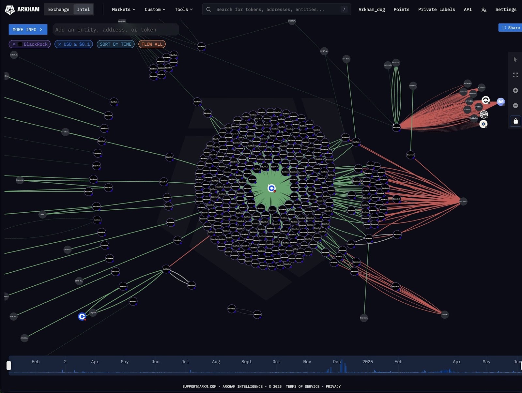Select the concentric arcs logo node
This screenshot has width=522, height=393.
484,114
